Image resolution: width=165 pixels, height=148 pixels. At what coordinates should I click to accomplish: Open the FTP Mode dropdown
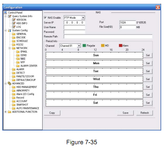point(83,18)
